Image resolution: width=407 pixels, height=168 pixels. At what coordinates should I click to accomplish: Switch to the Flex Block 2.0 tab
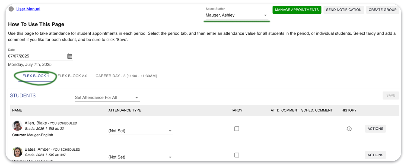coord(72,76)
